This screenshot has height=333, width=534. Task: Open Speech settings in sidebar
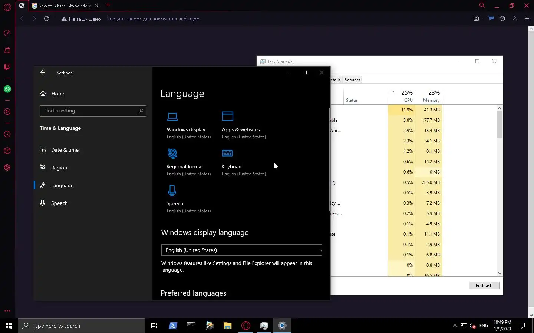point(59,203)
